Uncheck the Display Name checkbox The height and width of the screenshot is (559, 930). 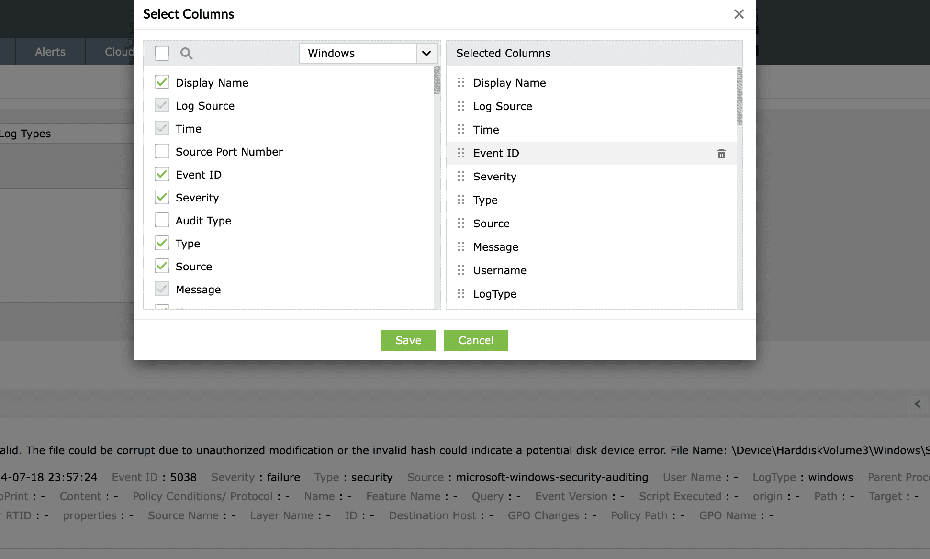pyautogui.click(x=162, y=82)
